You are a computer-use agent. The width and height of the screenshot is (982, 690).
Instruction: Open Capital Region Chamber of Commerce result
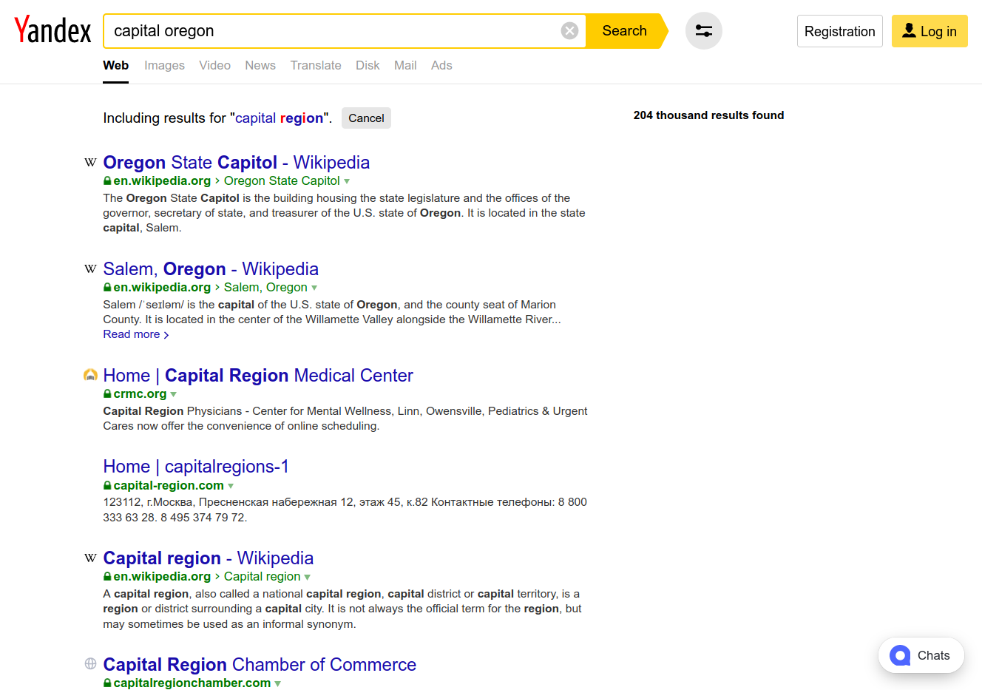260,665
